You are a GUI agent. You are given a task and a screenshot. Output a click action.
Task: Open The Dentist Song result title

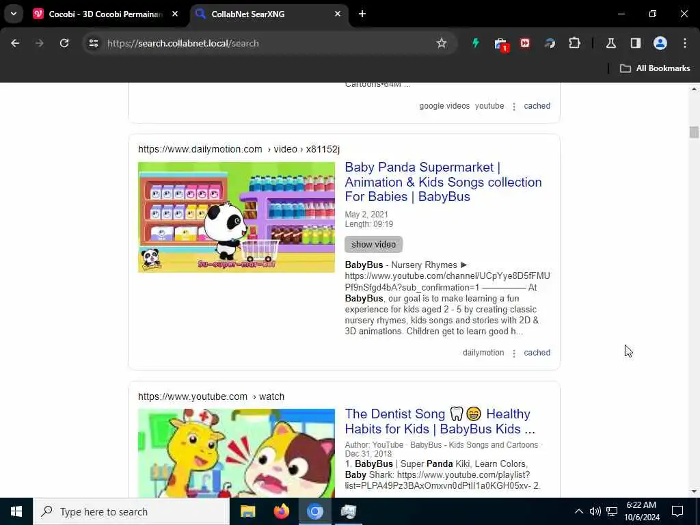(440, 421)
